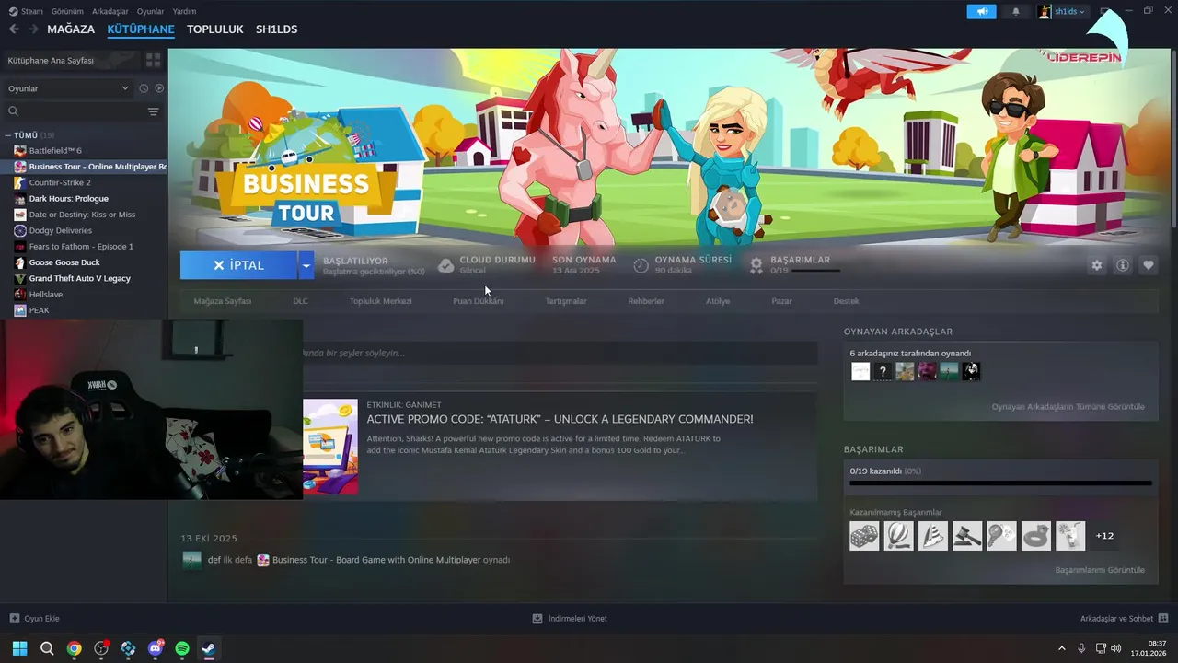The height and width of the screenshot is (663, 1178).
Task: Open the Mağaza Sayfası link
Action: pyautogui.click(x=222, y=301)
